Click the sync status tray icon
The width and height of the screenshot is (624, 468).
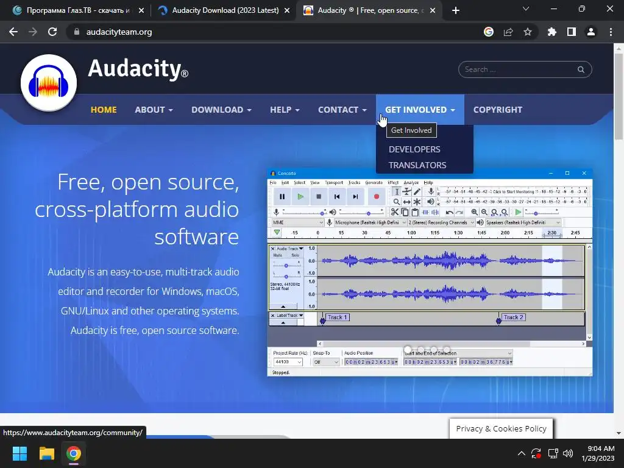536,453
